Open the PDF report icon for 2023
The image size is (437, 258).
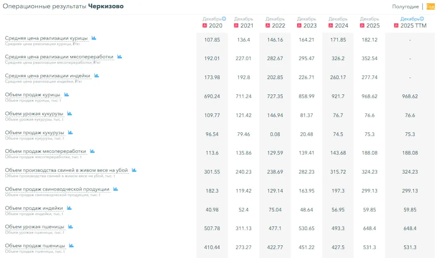click(299, 25)
